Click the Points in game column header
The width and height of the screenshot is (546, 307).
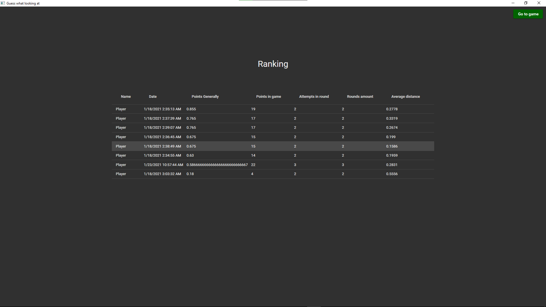click(268, 97)
